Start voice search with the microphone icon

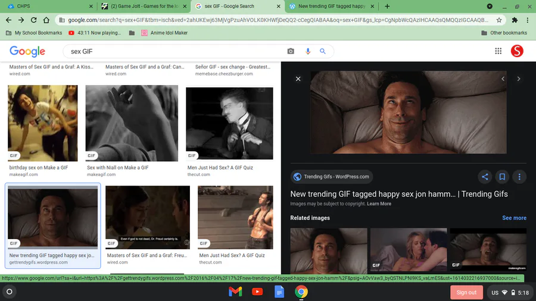(x=308, y=51)
